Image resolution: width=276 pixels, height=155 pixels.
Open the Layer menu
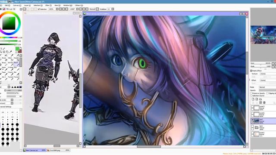pos(27,6)
